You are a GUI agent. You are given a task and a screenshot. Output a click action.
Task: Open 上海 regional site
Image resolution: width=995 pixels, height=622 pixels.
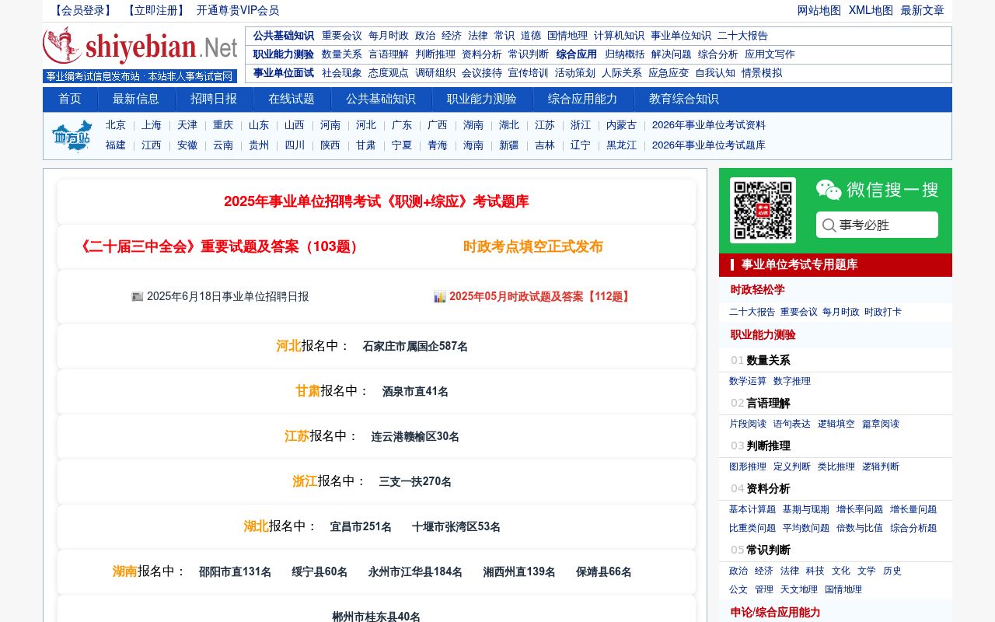pyautogui.click(x=152, y=125)
